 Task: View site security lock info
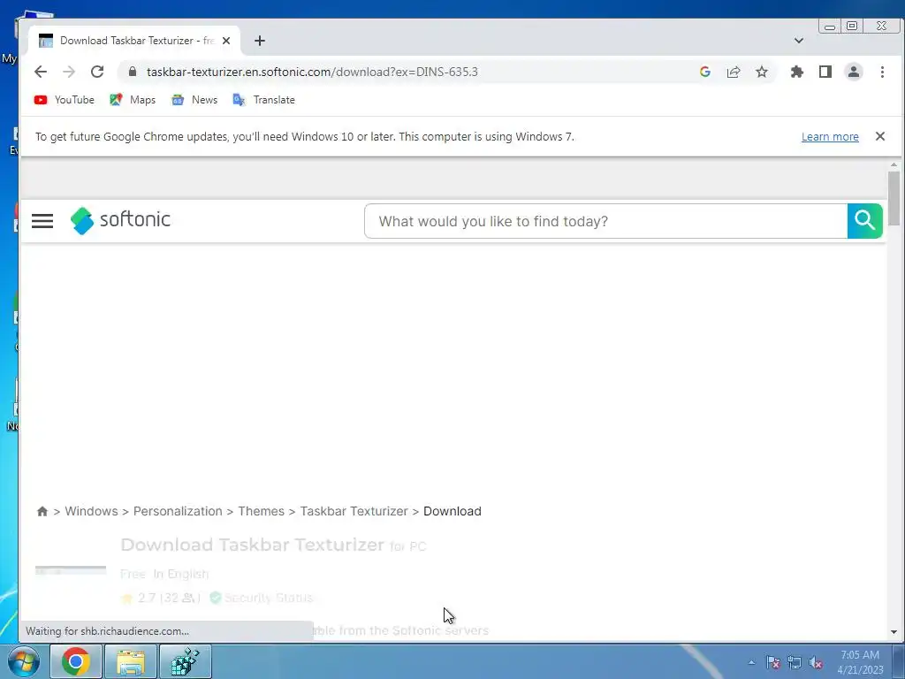(x=133, y=72)
